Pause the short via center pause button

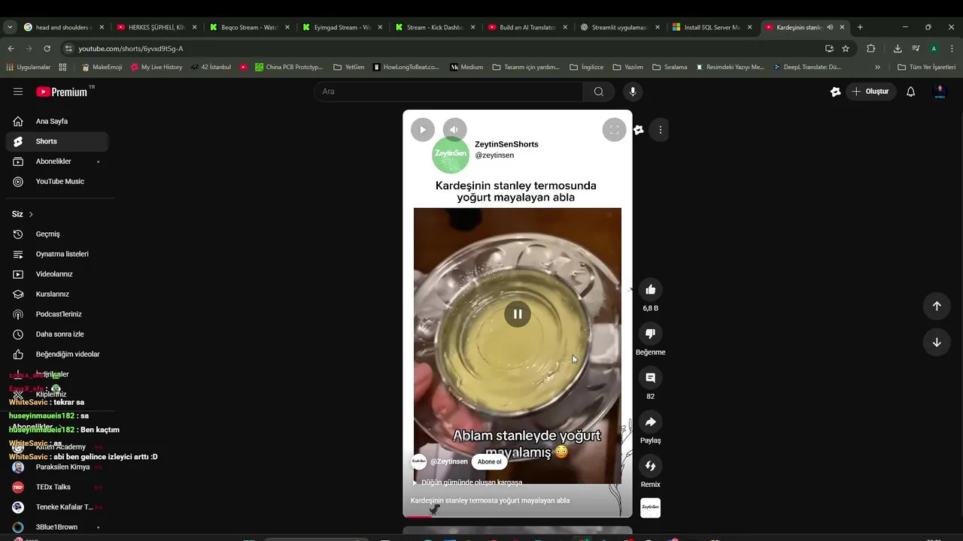[518, 314]
